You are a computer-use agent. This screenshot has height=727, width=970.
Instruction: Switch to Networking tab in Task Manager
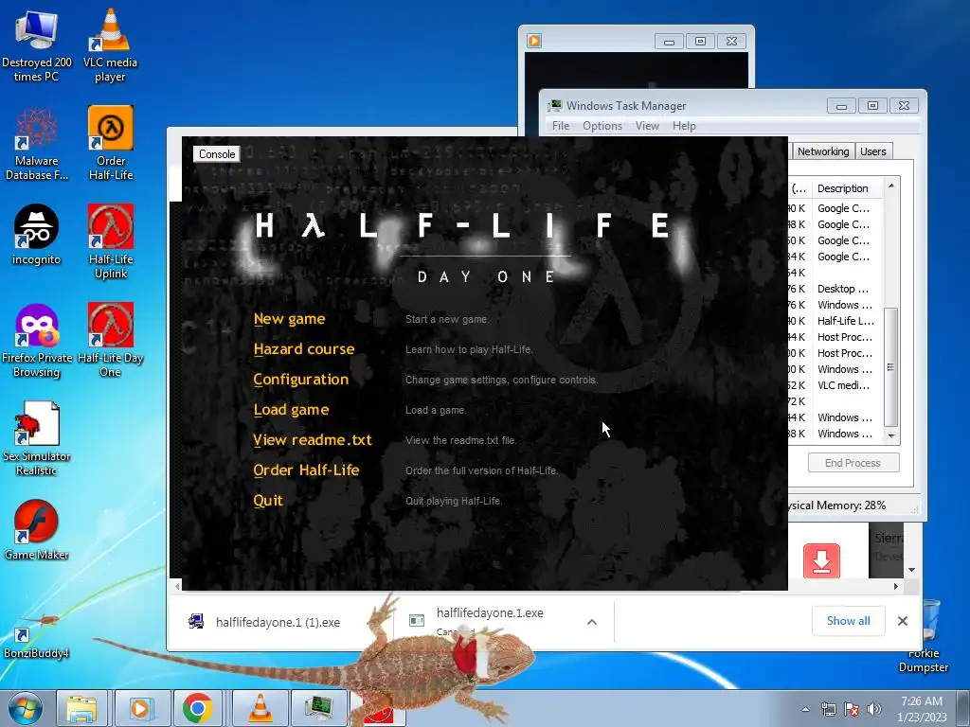(x=823, y=151)
